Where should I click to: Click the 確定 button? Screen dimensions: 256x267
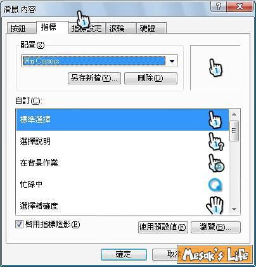click(x=124, y=254)
